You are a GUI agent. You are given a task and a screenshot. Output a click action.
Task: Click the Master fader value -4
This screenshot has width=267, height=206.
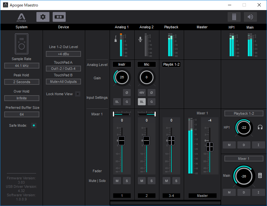click(210, 120)
